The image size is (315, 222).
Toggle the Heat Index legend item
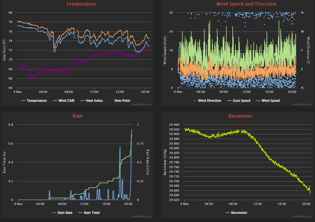(x=92, y=101)
